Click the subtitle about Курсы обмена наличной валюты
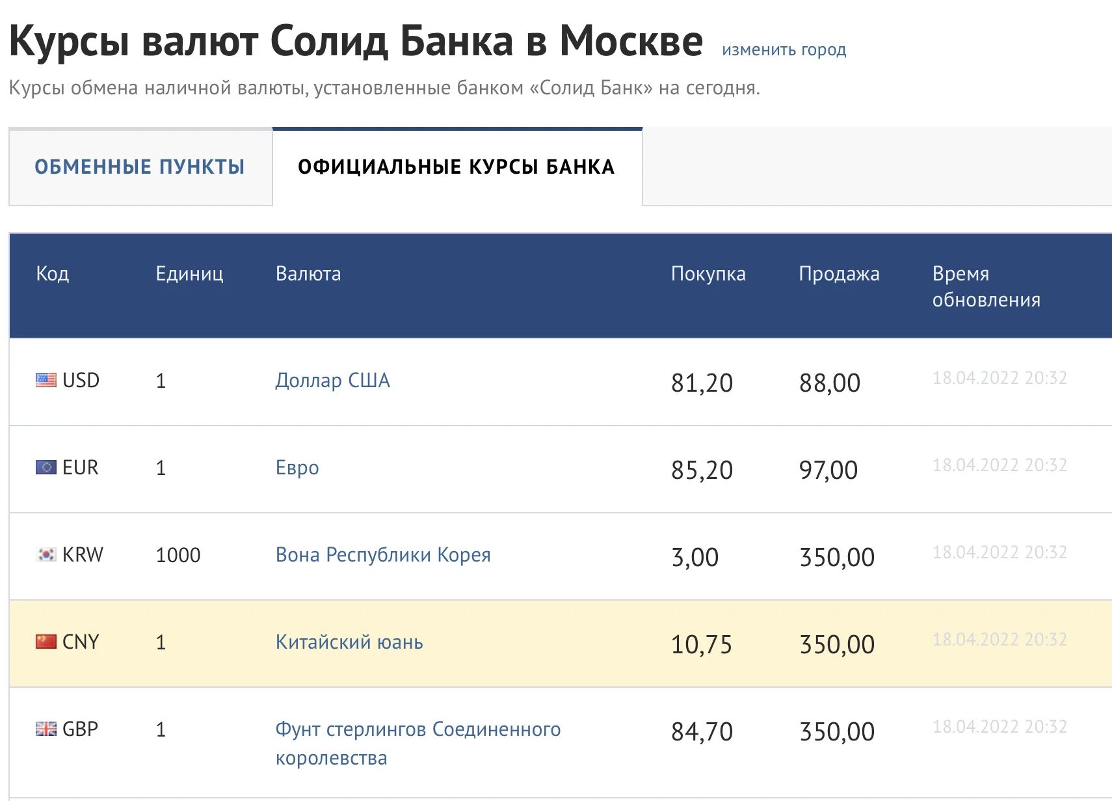The height and width of the screenshot is (801, 1112). pyautogui.click(x=384, y=88)
